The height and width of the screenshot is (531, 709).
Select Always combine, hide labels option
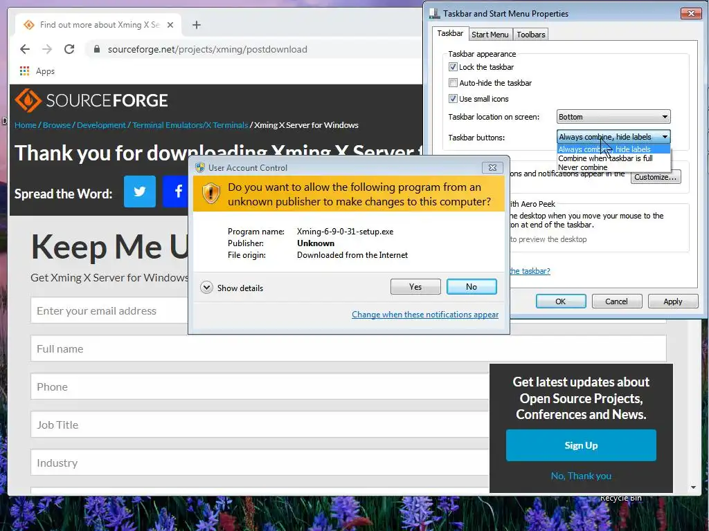pos(613,149)
